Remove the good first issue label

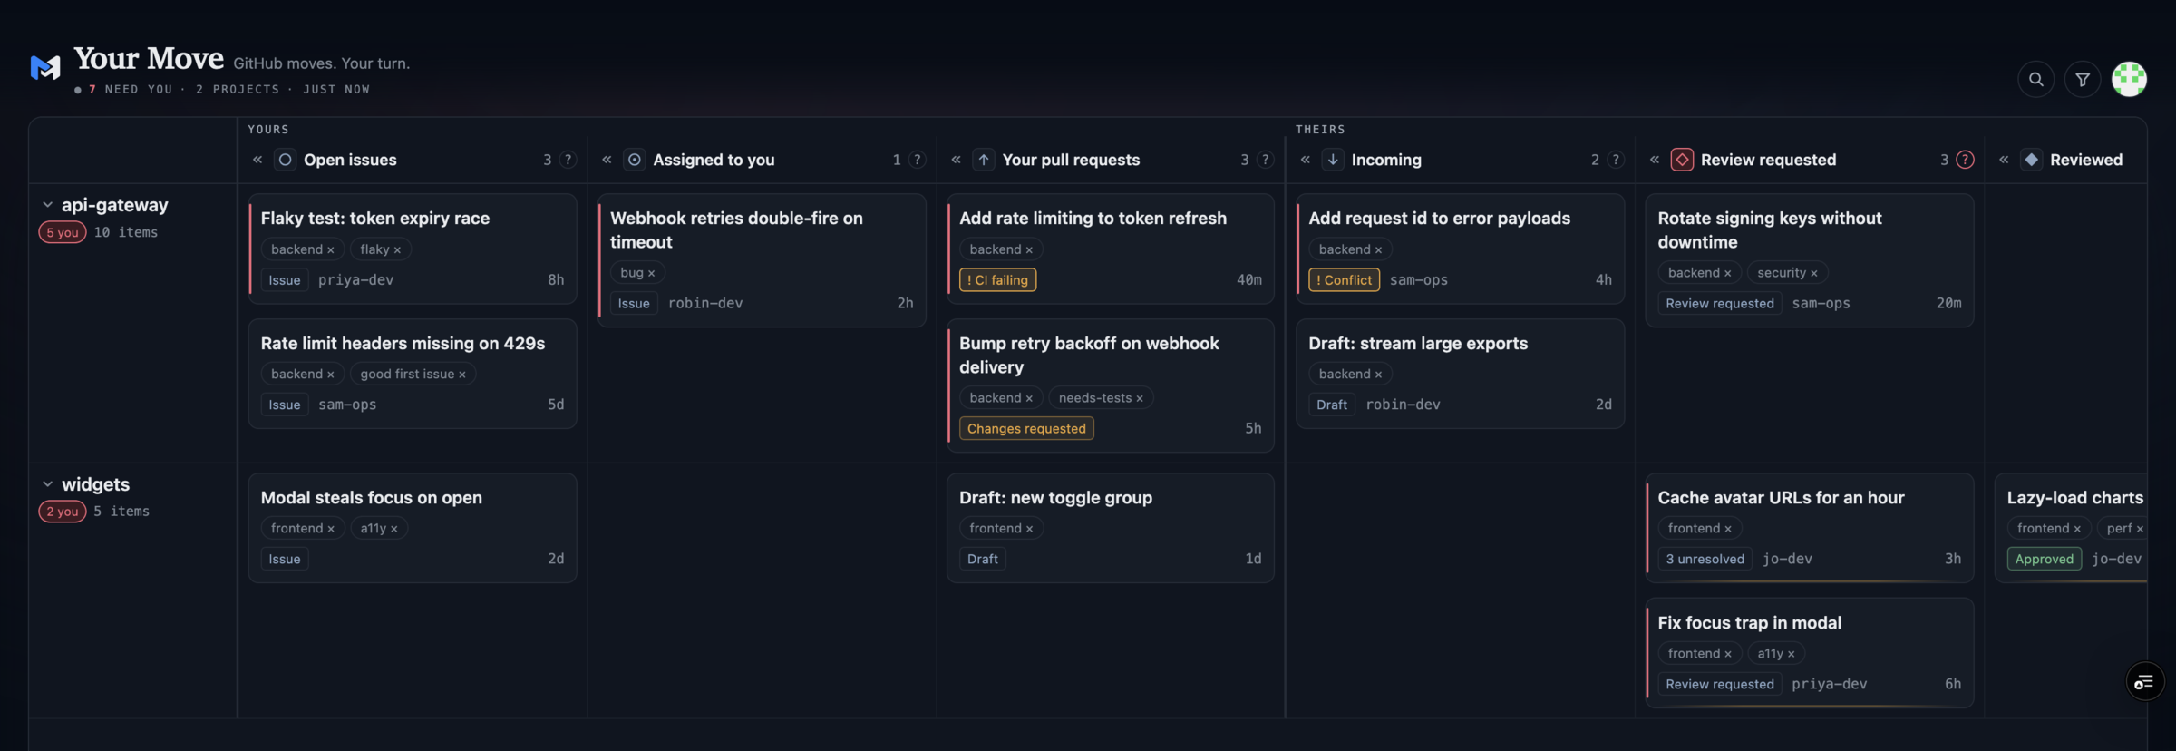coord(462,375)
